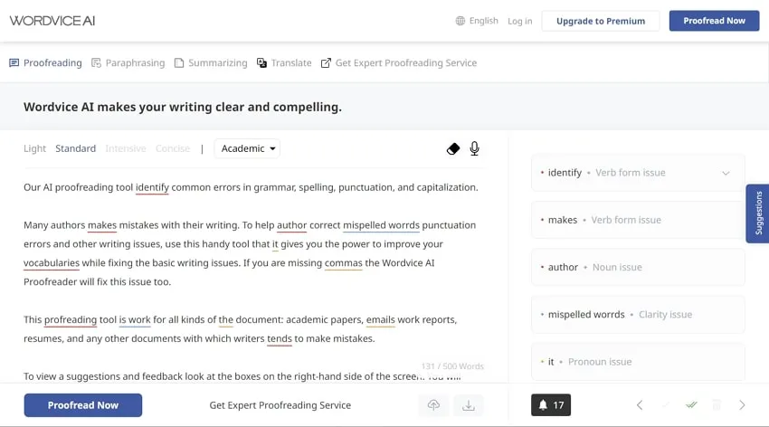The image size is (769, 427).
Task: Open the English language selector
Action: (477, 21)
